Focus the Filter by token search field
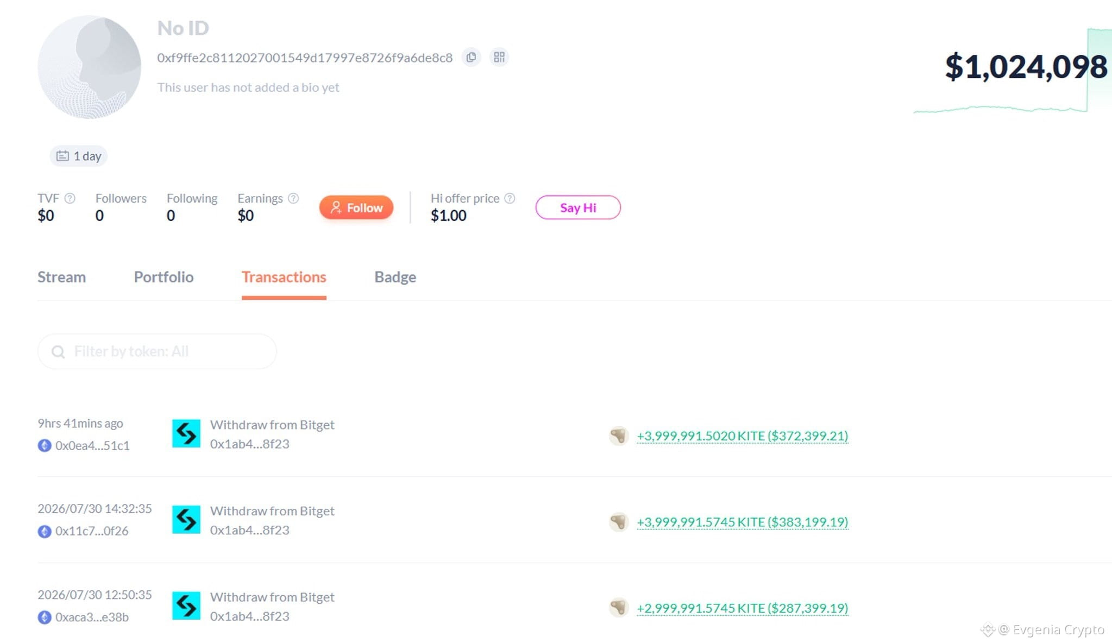The width and height of the screenshot is (1112, 643). coord(157,351)
